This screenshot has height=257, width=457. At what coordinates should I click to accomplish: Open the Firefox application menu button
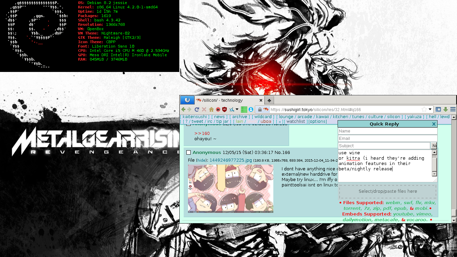187,100
